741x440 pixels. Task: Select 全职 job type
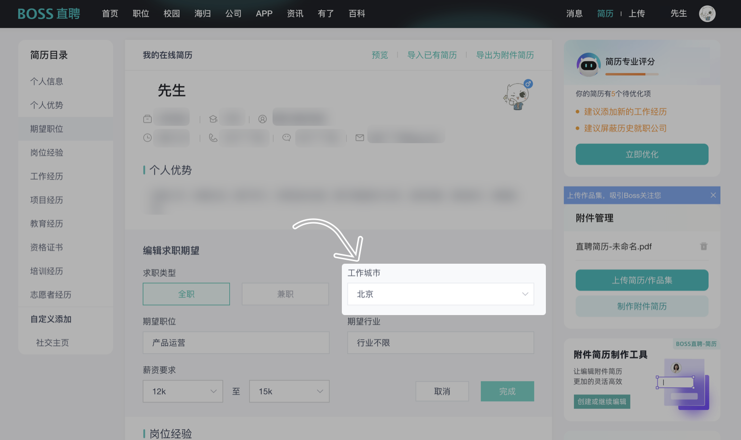pyautogui.click(x=186, y=294)
